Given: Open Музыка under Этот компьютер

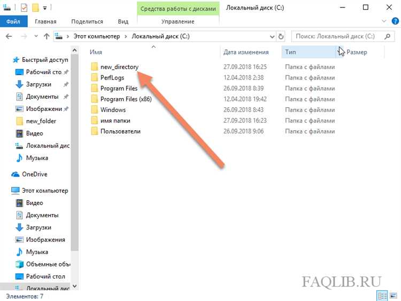Looking at the screenshot, I should pos(37,252).
